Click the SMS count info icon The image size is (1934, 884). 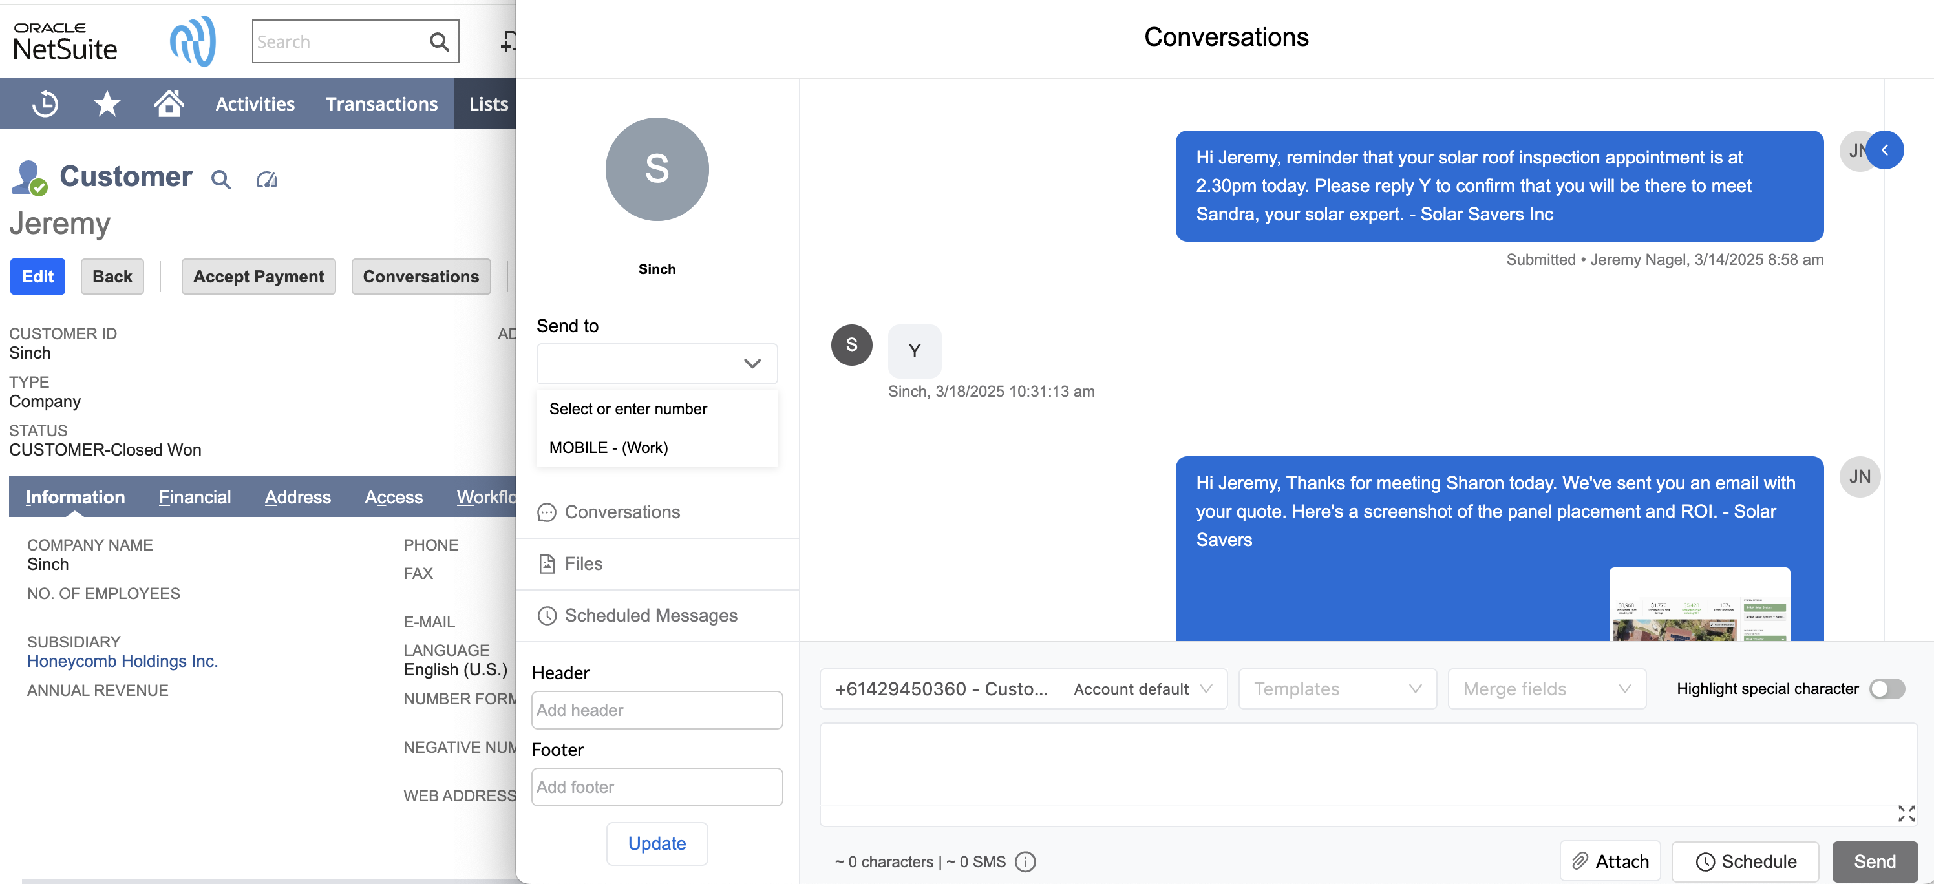coord(1025,861)
